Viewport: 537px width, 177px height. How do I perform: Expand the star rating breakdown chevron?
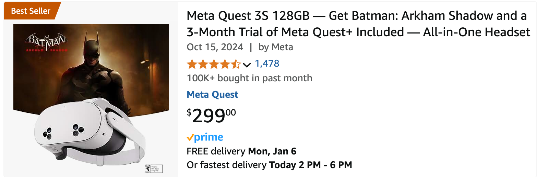click(247, 65)
